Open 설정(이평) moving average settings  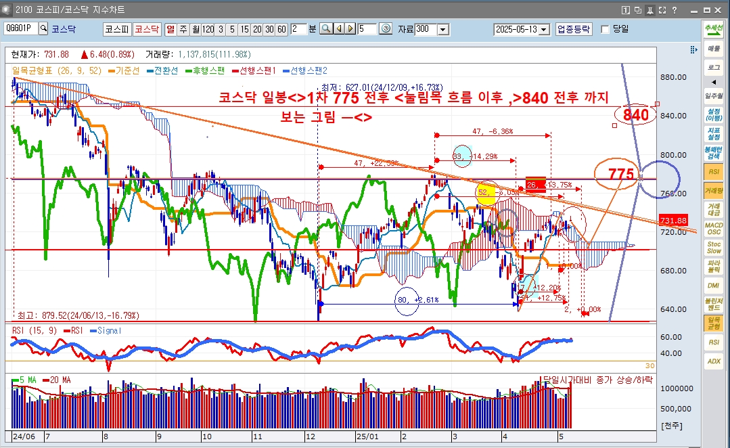tap(714, 115)
